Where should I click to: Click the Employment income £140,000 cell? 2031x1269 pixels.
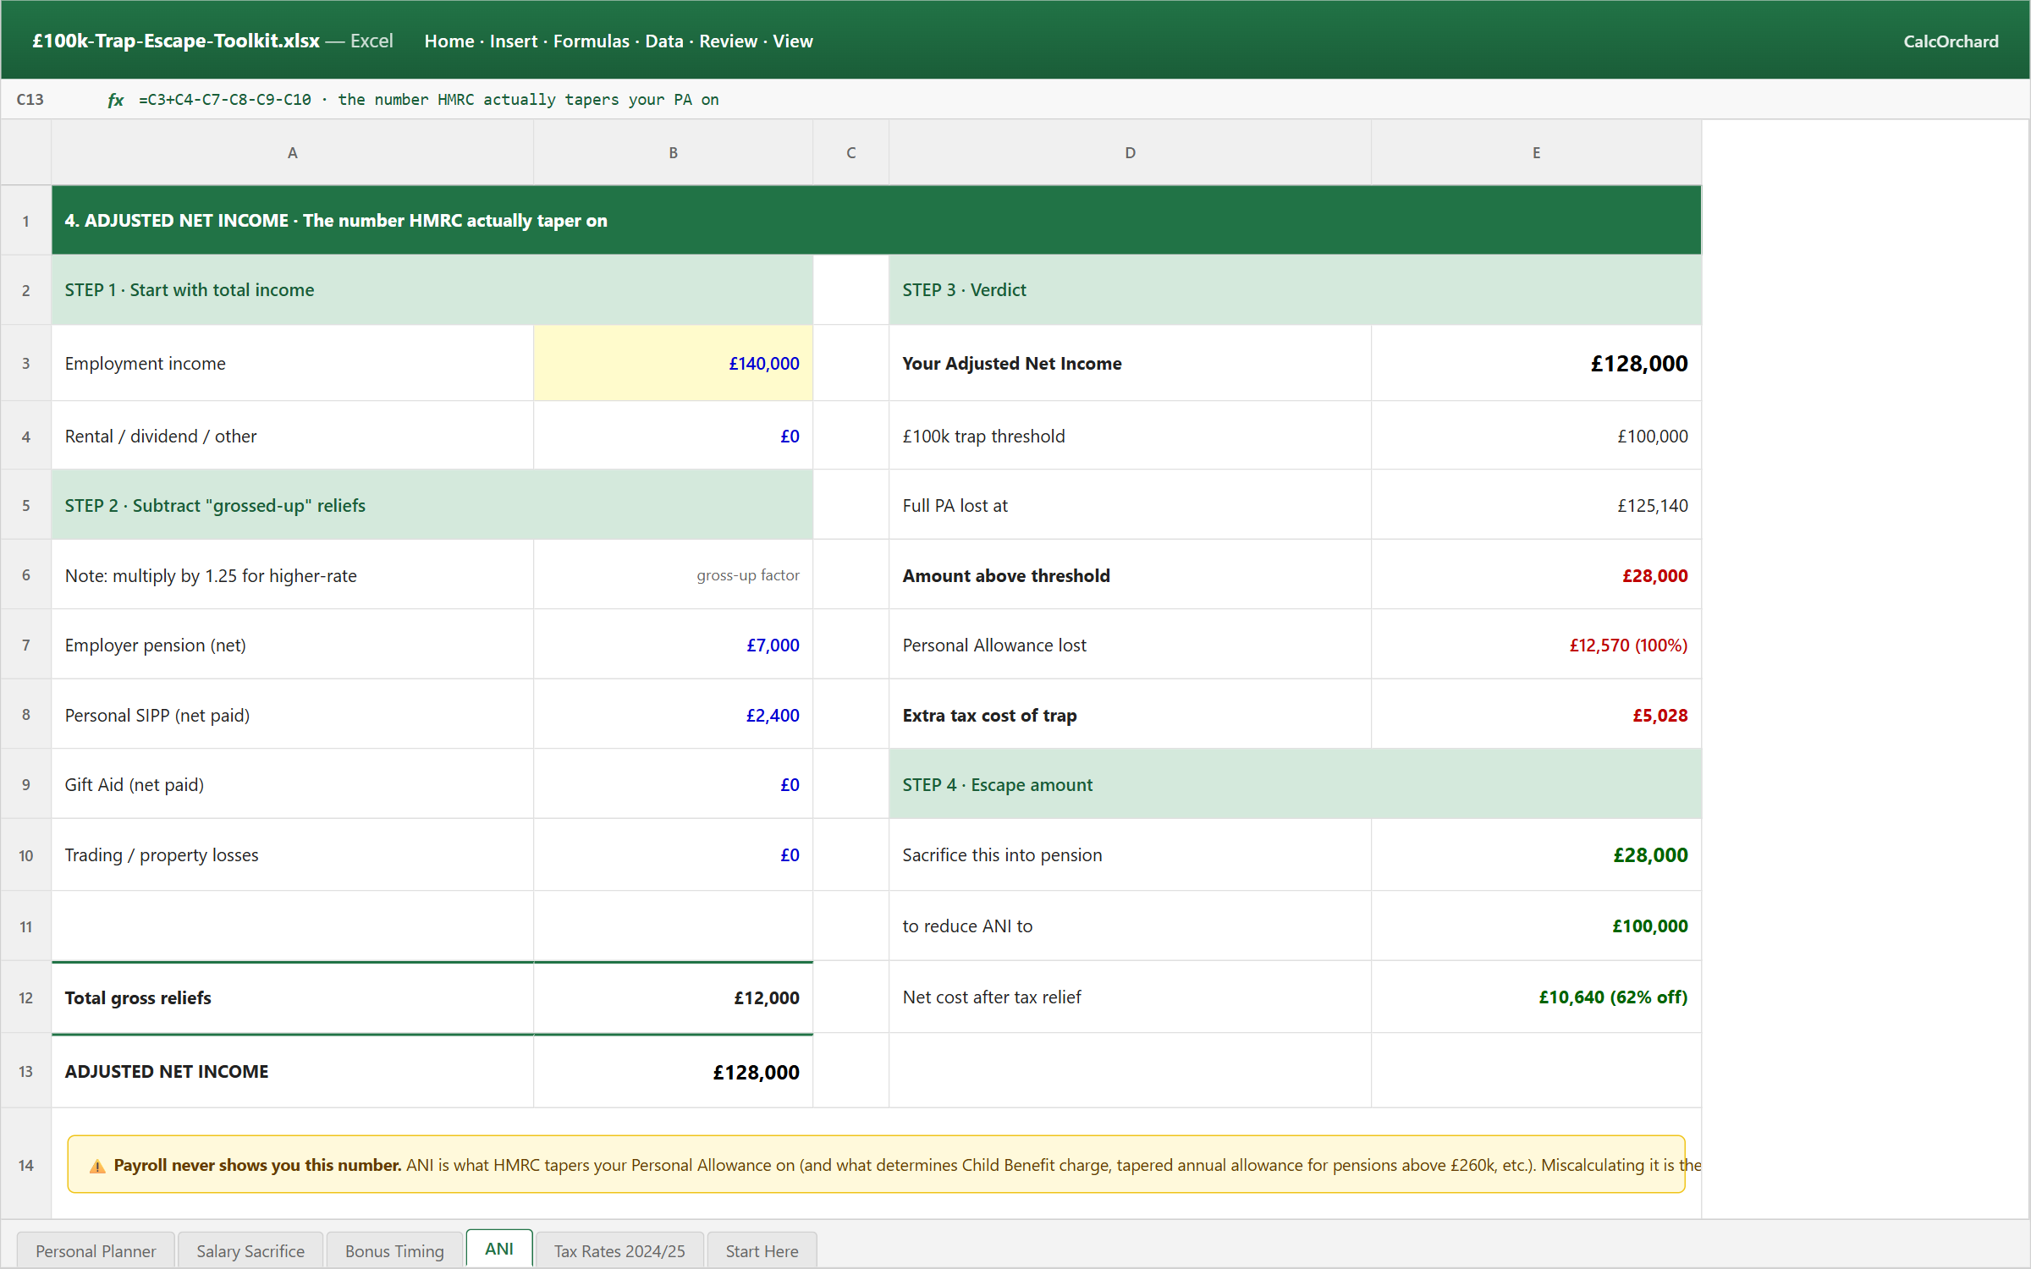point(673,363)
